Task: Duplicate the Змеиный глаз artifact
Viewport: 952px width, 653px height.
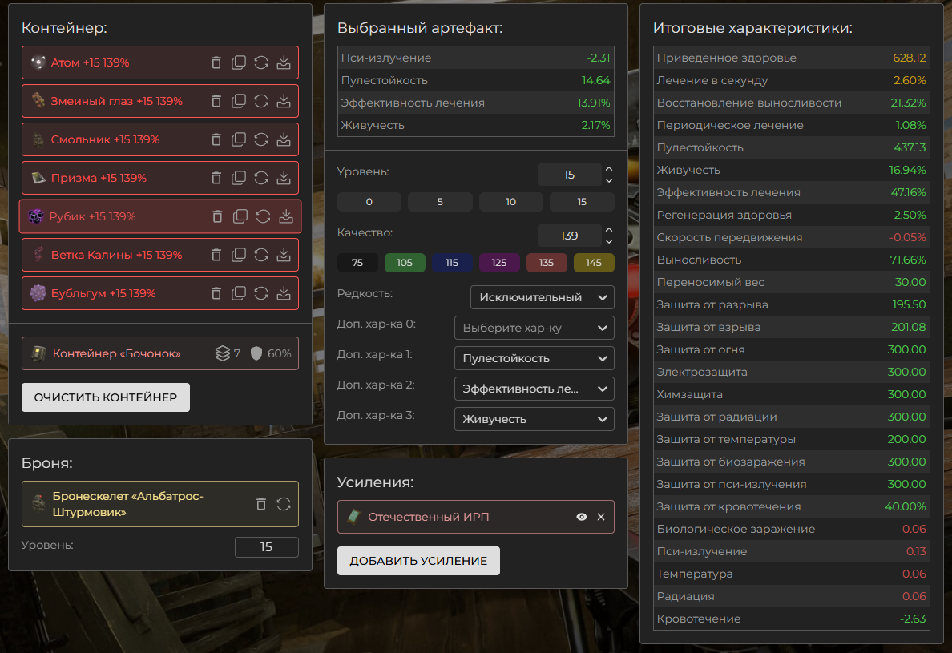Action: [239, 101]
